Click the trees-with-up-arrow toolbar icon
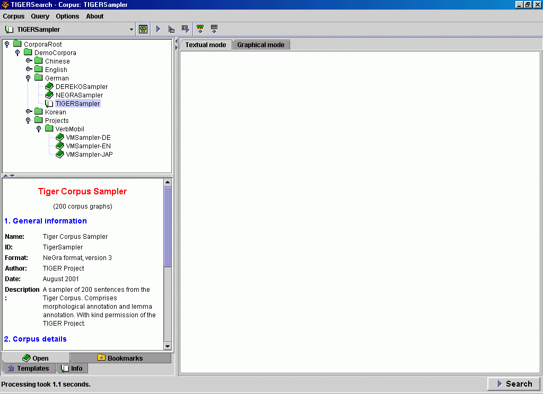This screenshot has width=543, height=394. click(200, 29)
